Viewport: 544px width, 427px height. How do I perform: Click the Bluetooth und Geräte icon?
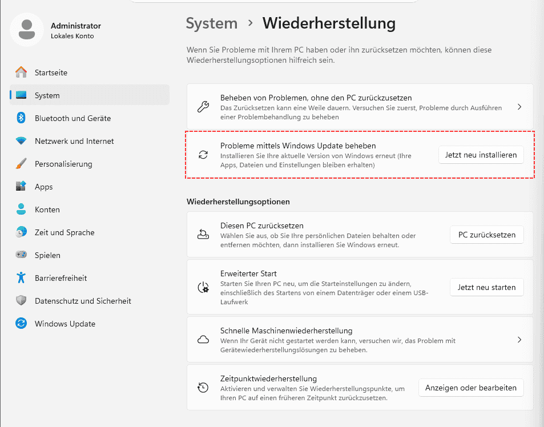pyautogui.click(x=21, y=118)
